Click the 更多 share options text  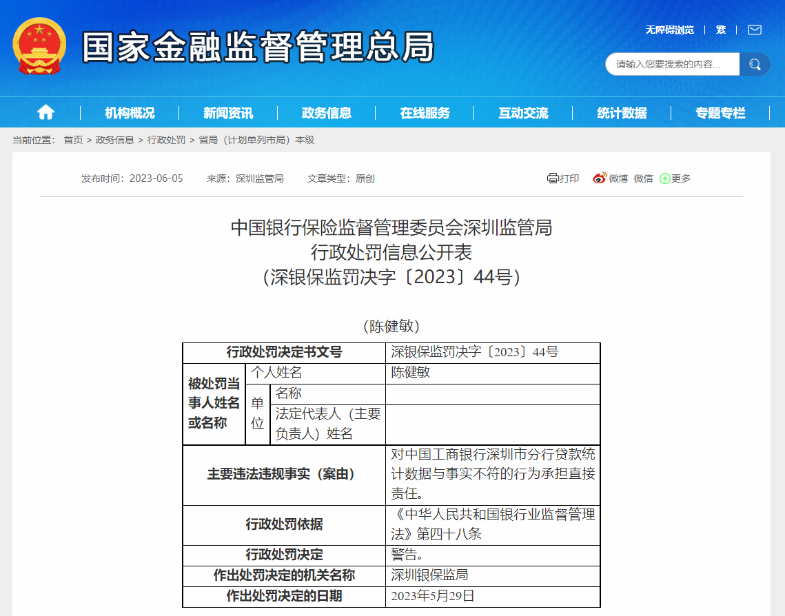click(x=681, y=178)
